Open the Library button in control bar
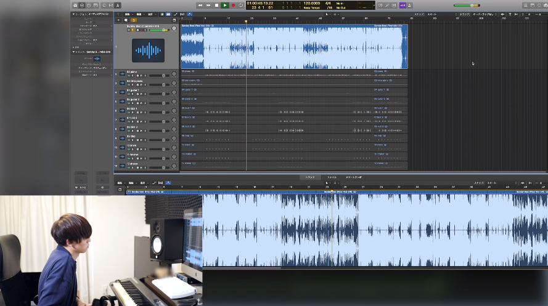Viewport: 548px width, 306px height. (x=75, y=5)
